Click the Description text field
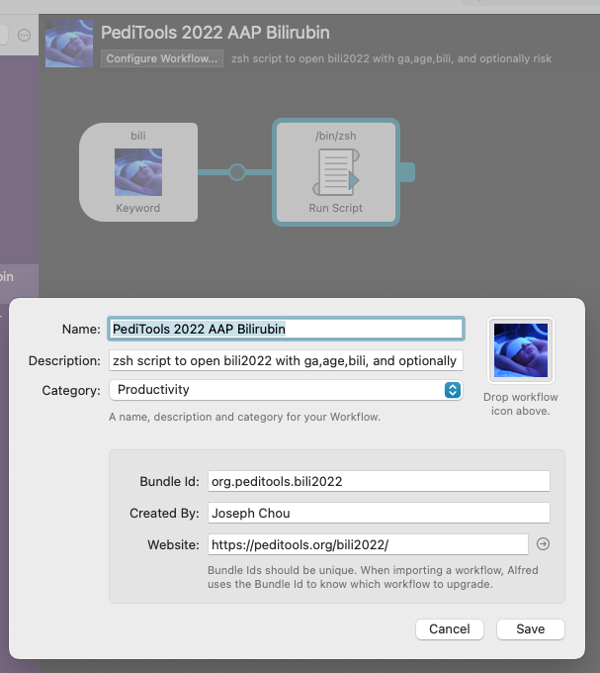Screen dimensions: 600x673 click(285, 360)
